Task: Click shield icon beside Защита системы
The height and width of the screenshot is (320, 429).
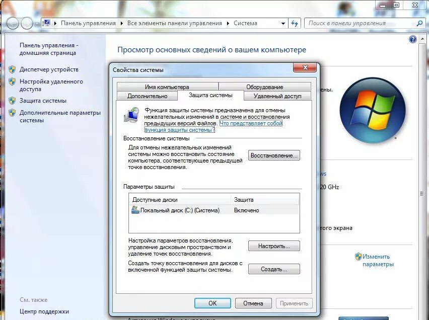Action: coord(12,101)
